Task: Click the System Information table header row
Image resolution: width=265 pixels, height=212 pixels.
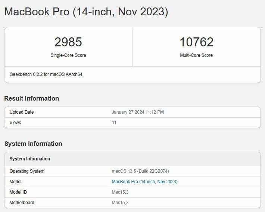Action: pos(30,159)
